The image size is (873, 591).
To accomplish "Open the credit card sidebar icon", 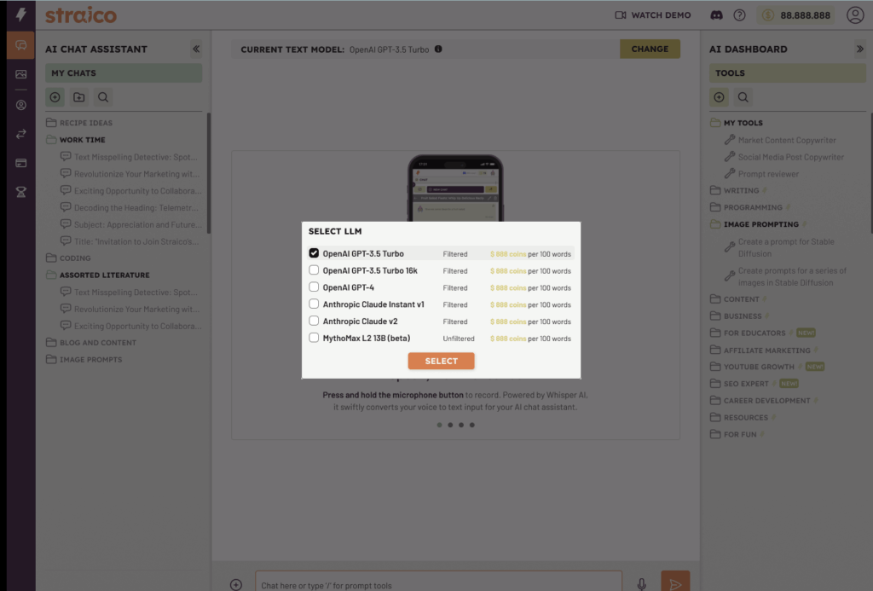I will point(21,163).
